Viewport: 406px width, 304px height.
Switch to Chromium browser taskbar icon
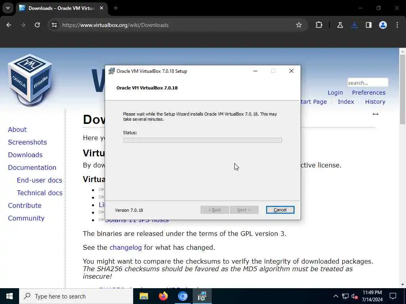[182, 296]
